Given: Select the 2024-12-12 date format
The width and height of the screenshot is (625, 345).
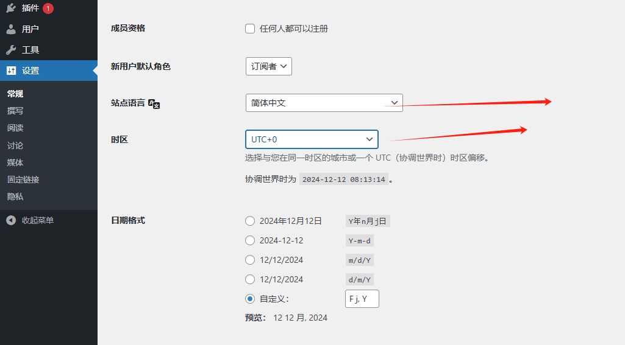Looking at the screenshot, I should [x=250, y=240].
